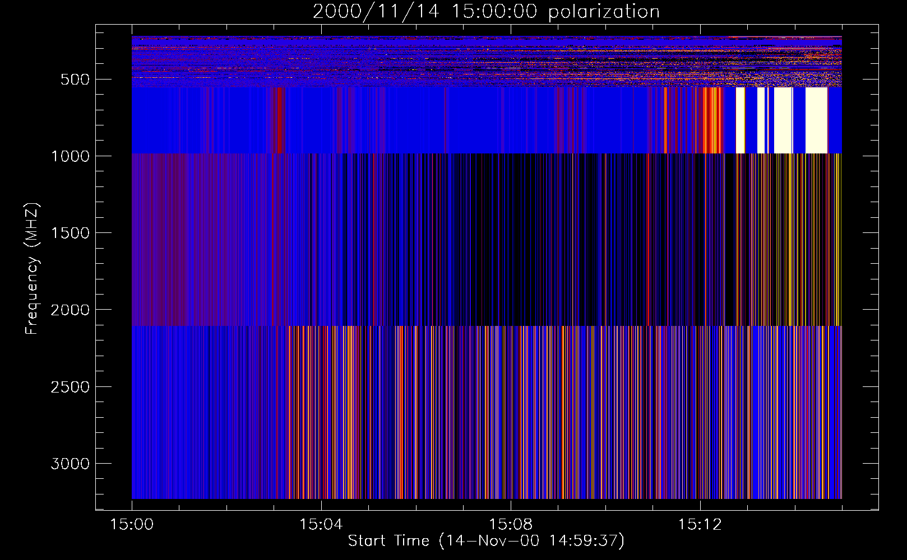Image resolution: width=907 pixels, height=560 pixels.
Task: Click the 15:08 time tick label
Action: 511,525
